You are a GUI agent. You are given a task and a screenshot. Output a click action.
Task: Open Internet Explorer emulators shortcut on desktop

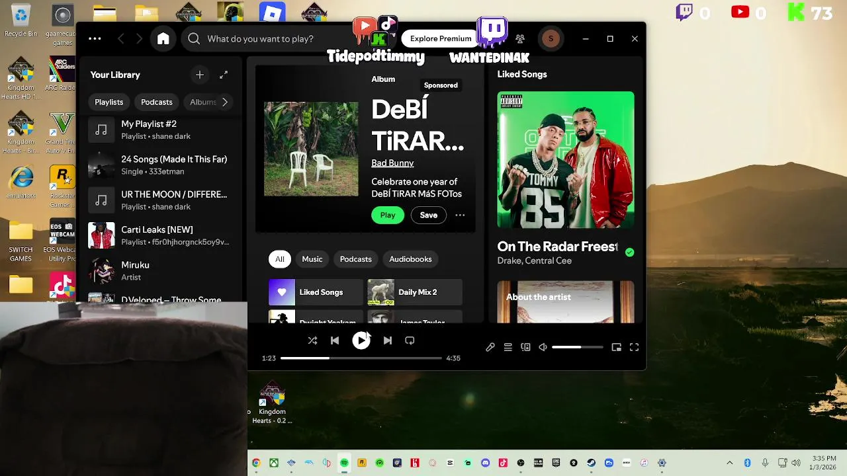(21, 182)
